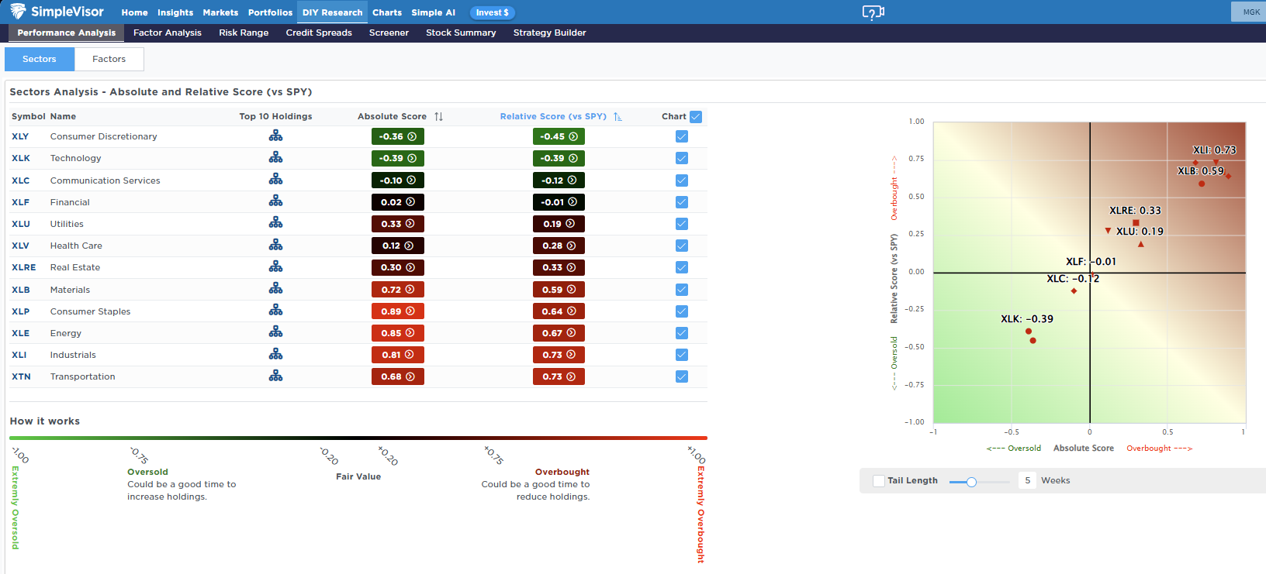This screenshot has height=574, width=1266.
Task: Sort by Relative Score column icon
Action: 617,117
